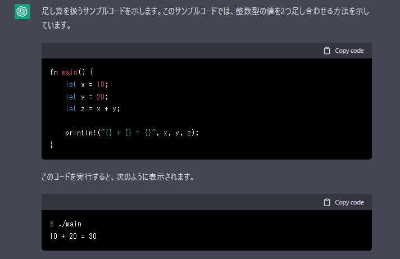Copy code of the fn main block

coord(344,51)
